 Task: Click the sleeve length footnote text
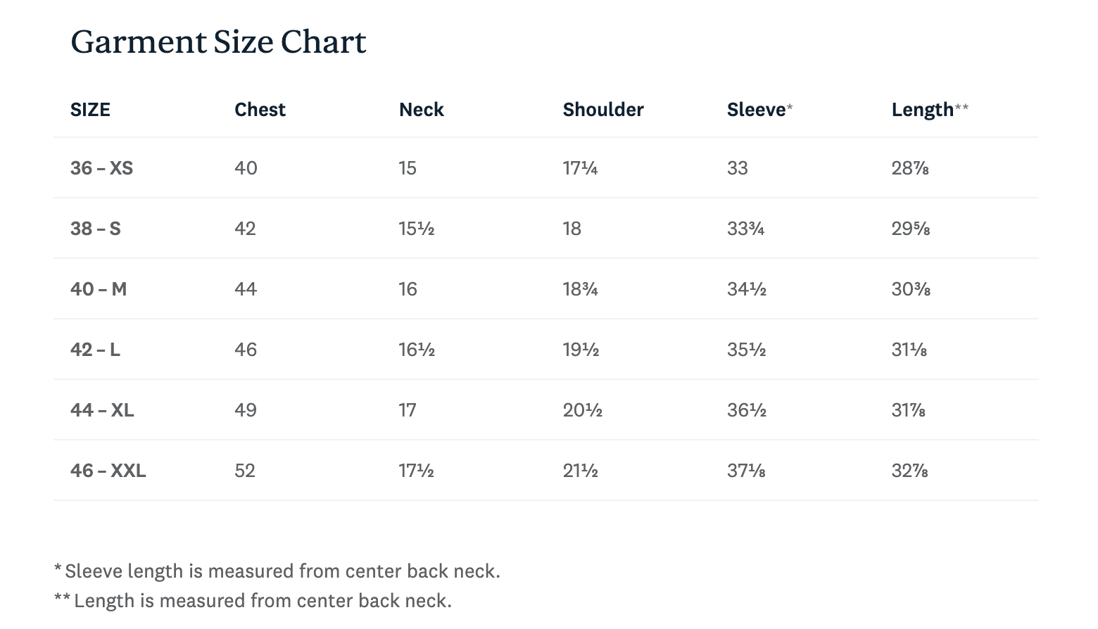click(282, 571)
